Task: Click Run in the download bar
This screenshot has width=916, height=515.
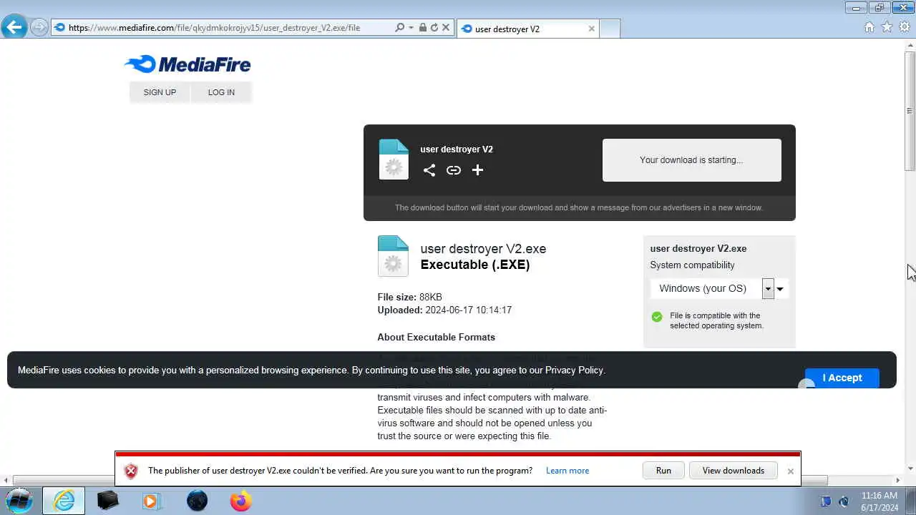Action: [x=663, y=471]
